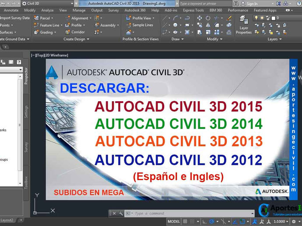Click the Mirror tool in Modify panel

(208, 25)
